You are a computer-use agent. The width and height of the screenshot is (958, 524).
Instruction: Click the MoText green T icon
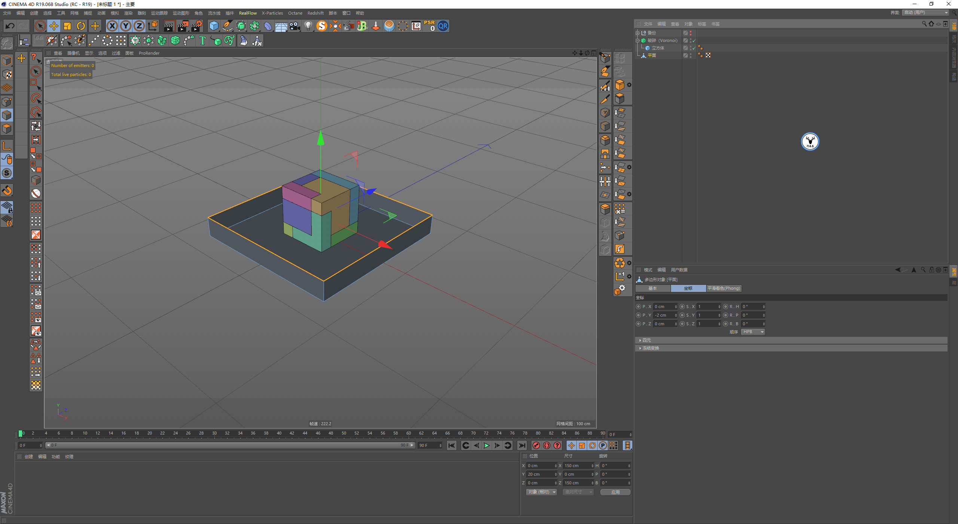click(x=202, y=40)
